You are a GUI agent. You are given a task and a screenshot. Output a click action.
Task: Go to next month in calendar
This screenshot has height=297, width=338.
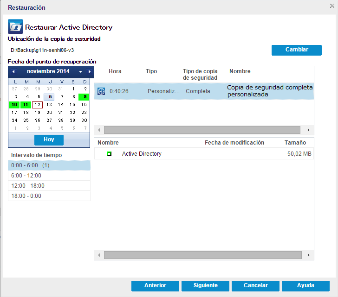90,72
